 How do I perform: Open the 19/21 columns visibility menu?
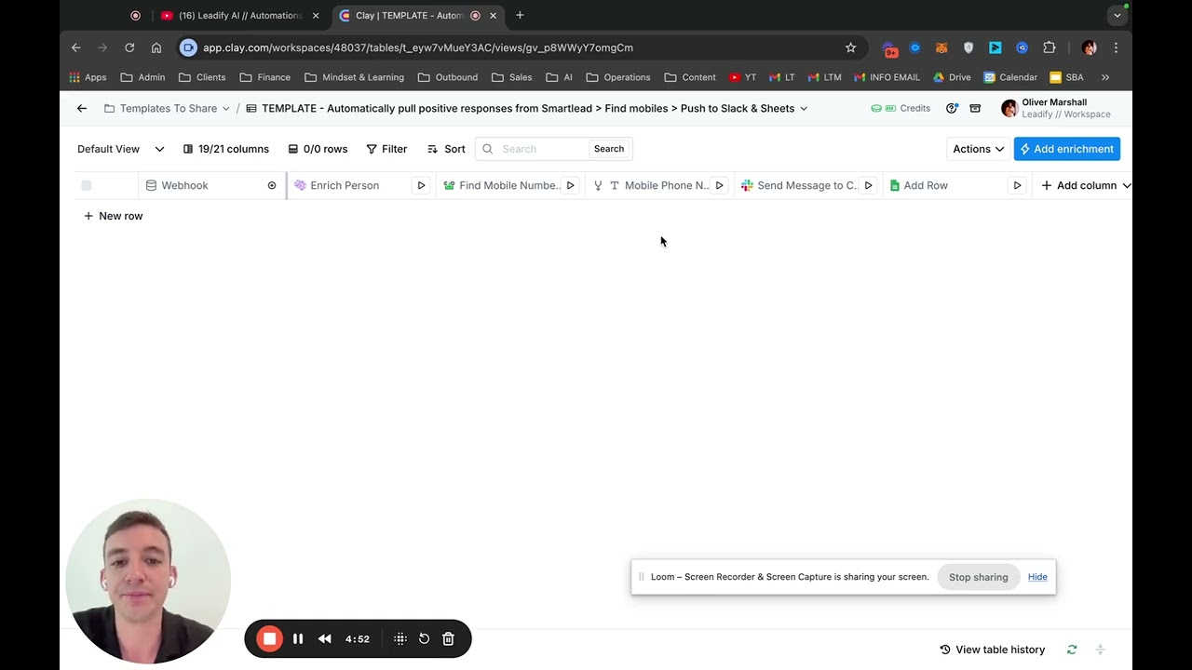point(226,149)
